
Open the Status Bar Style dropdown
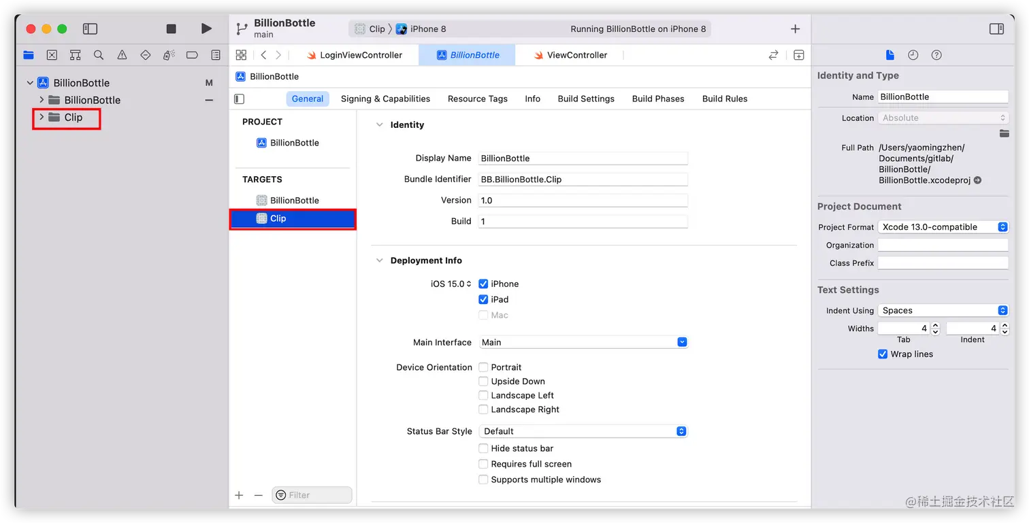pyautogui.click(x=583, y=431)
